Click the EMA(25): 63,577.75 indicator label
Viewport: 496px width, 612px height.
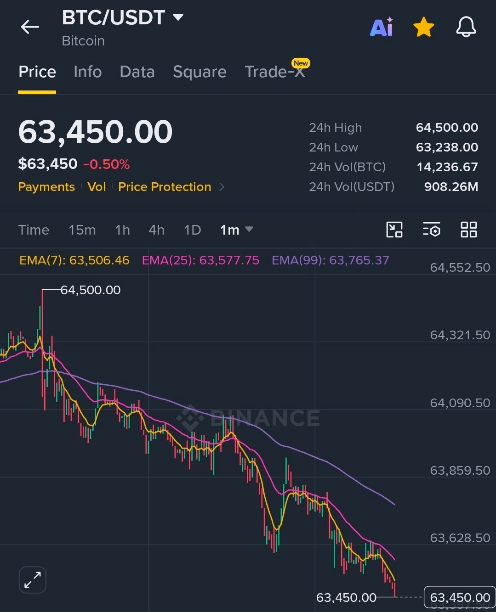pyautogui.click(x=200, y=260)
